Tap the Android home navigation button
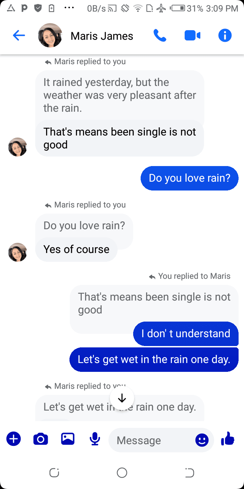Viewport: 244px width, 489px height. (122, 473)
